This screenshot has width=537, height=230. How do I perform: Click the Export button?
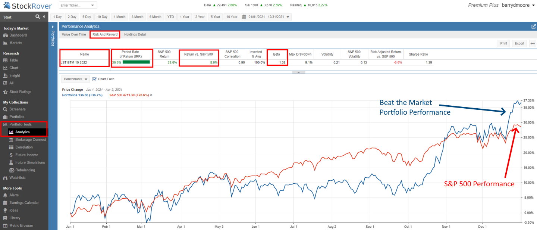pos(519,43)
